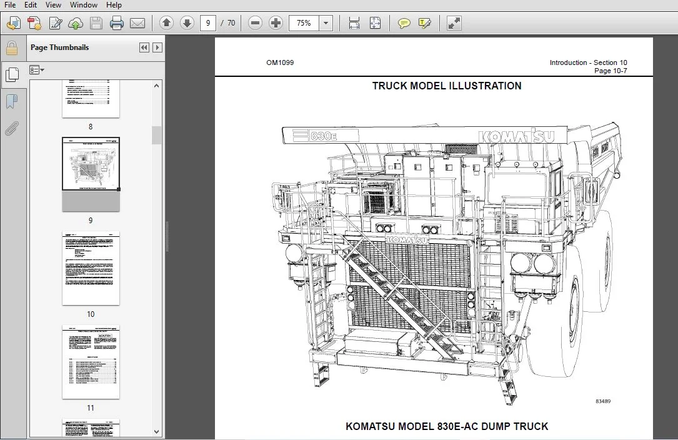This screenshot has height=440, width=678.
Task: Click the Create PDF icon
Action: 34,23
